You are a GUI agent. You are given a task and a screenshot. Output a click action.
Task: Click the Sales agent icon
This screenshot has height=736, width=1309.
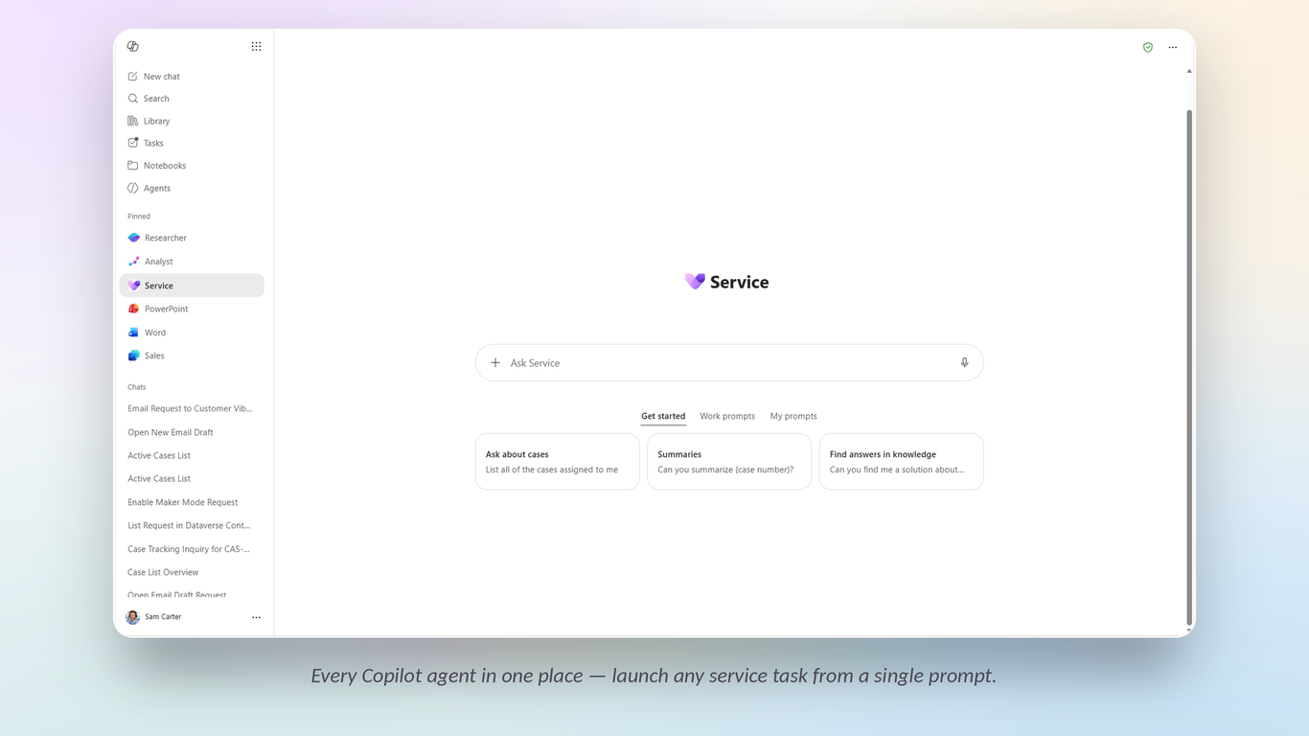pyautogui.click(x=134, y=356)
